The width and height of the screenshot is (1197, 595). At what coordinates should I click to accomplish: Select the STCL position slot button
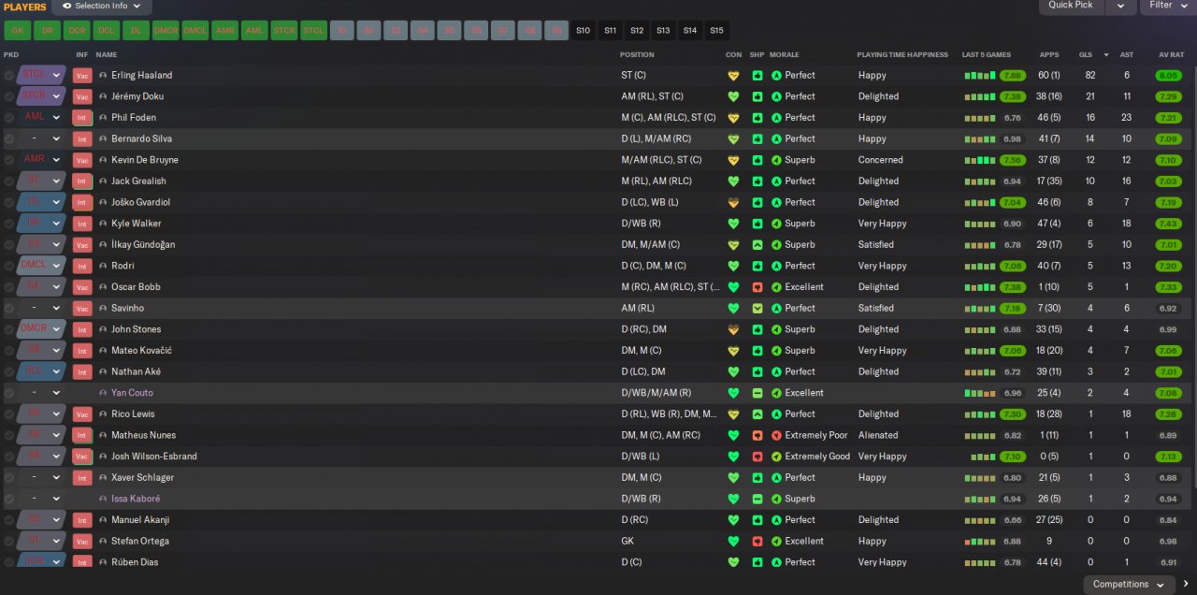[314, 30]
